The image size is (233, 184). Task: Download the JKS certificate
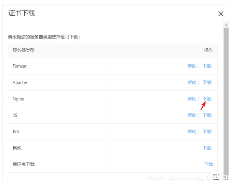(x=207, y=132)
